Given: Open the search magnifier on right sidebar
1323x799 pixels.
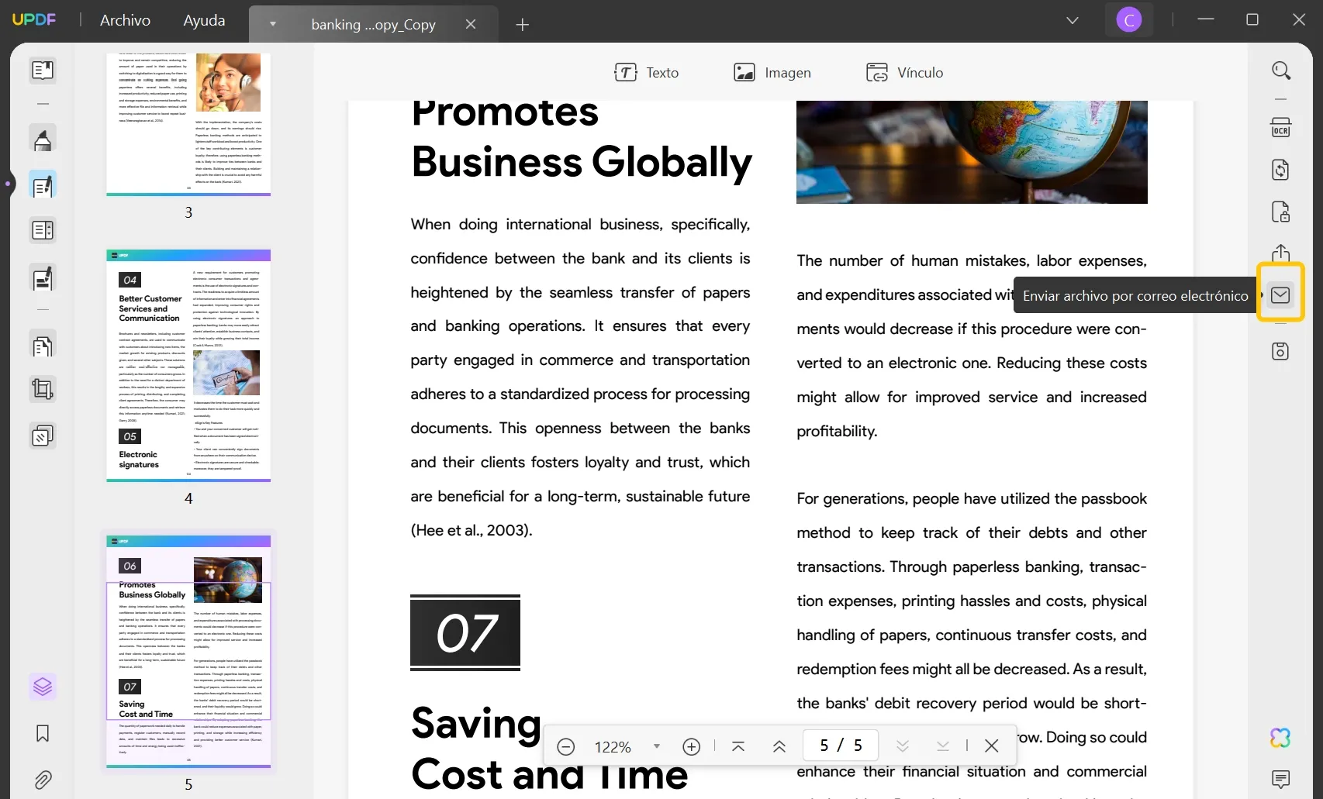Looking at the screenshot, I should click(x=1281, y=71).
